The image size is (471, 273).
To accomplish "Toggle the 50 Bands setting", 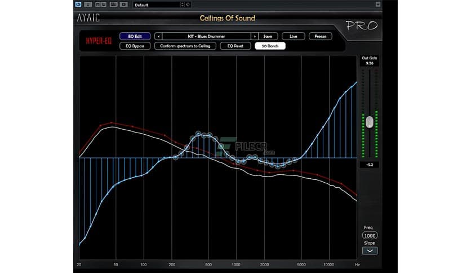I will (x=270, y=46).
